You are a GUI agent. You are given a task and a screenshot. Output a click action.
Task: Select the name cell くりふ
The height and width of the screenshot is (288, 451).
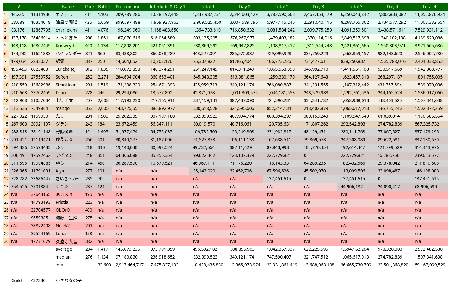click(62, 187)
